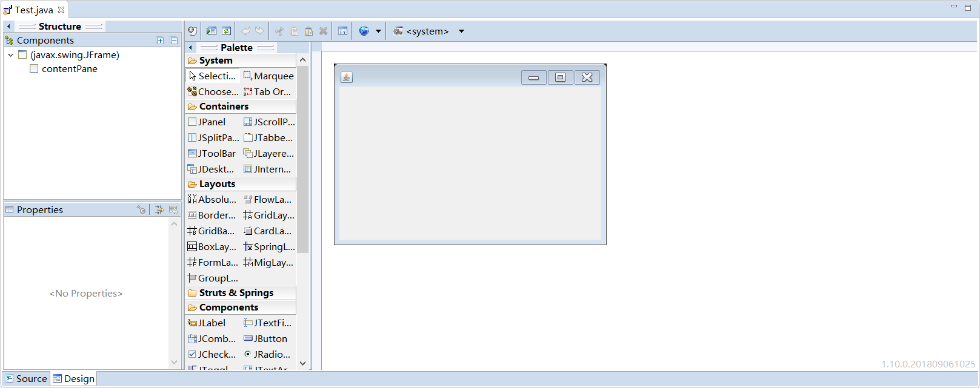
Task: Collapse the Structure panel arrow
Action: coord(8,27)
